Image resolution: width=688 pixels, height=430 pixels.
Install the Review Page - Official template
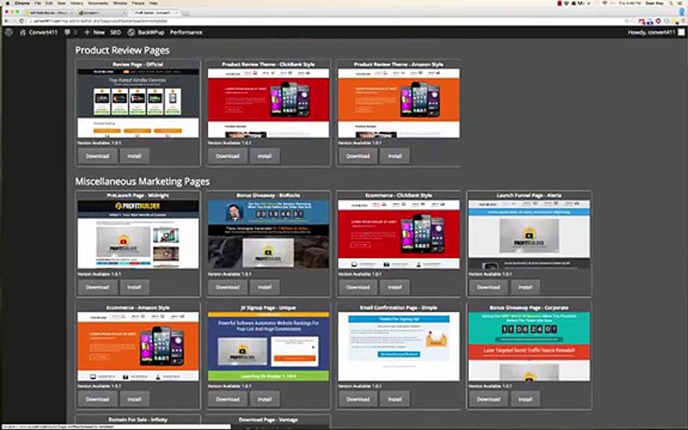(x=134, y=156)
